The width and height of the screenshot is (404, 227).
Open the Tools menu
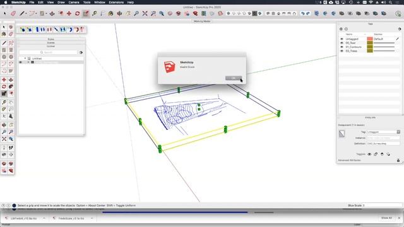tap(86, 3)
